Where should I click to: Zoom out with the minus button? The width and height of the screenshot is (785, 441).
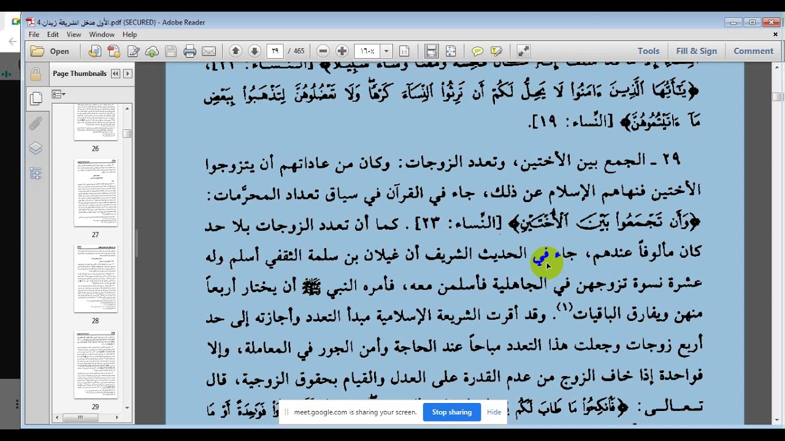point(323,51)
